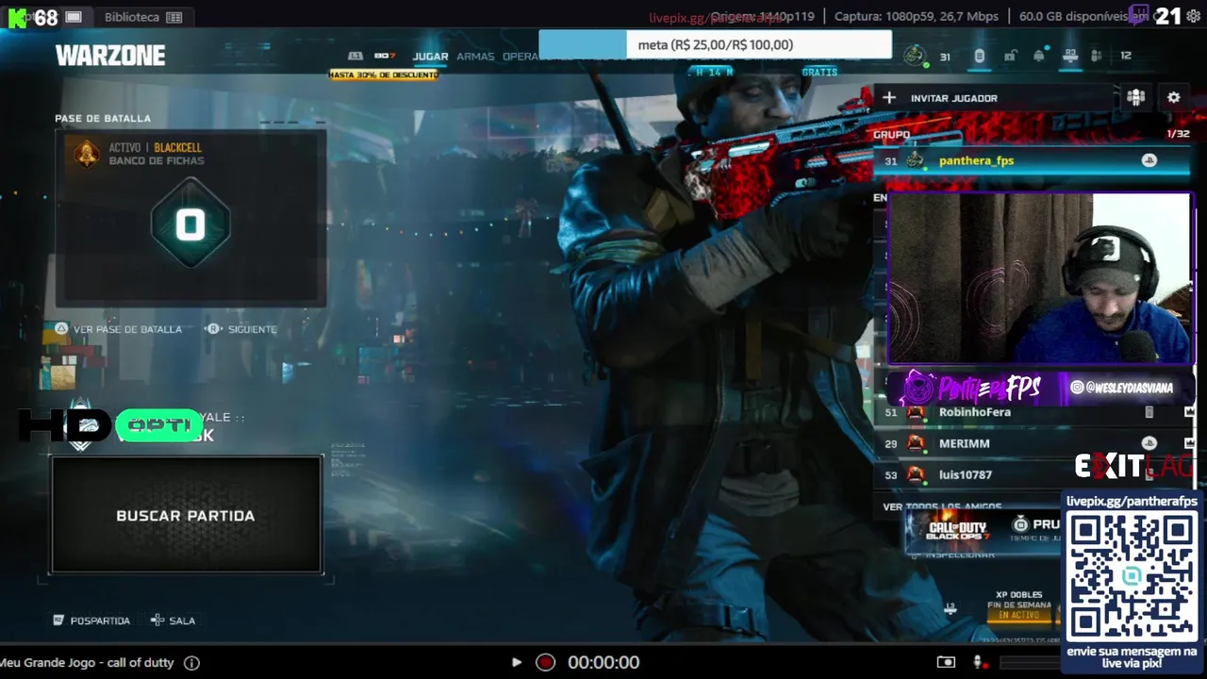The image size is (1207, 679).
Task: Open the Biblioteca tab
Action: pos(143,17)
